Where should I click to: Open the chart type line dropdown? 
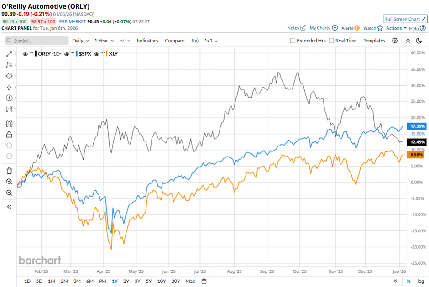(x=125, y=41)
